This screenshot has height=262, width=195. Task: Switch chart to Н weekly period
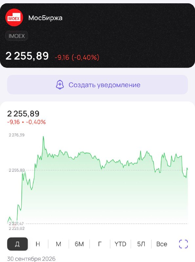[x=38, y=244]
